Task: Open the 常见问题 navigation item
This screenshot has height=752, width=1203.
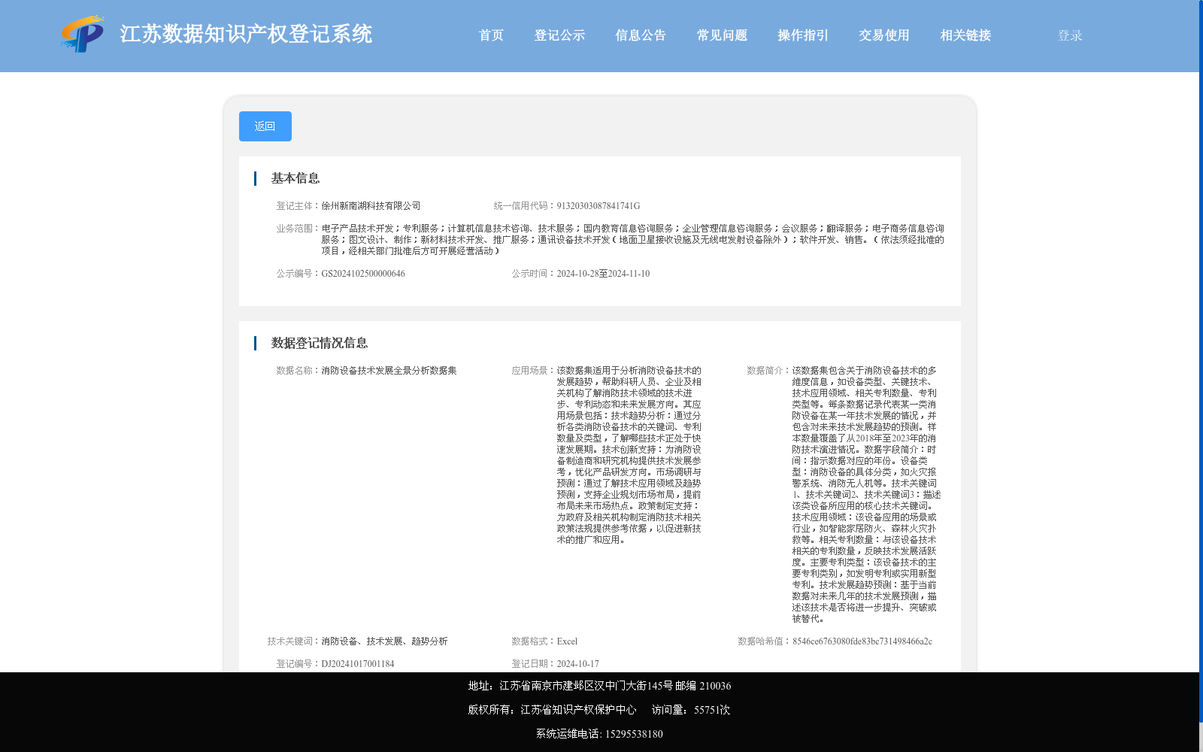Action: [722, 35]
